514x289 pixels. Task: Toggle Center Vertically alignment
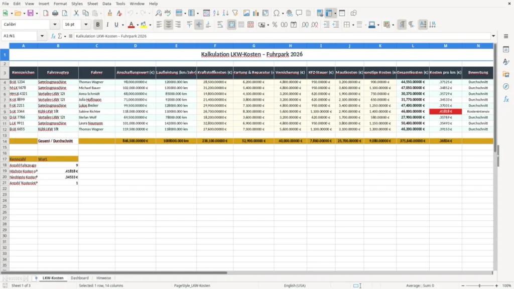(x=199, y=25)
